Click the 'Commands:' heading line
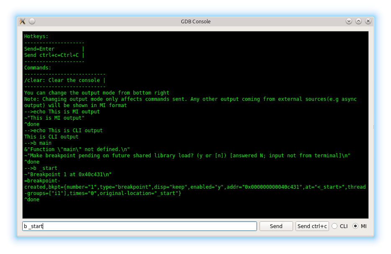Screen dimensions: 391x254 [38, 68]
